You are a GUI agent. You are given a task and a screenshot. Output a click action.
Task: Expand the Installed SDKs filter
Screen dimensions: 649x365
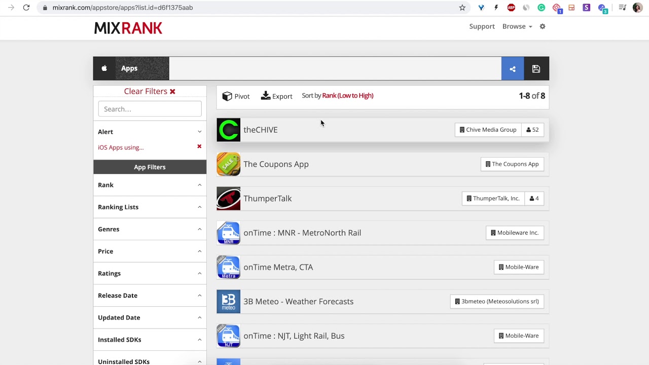150,340
